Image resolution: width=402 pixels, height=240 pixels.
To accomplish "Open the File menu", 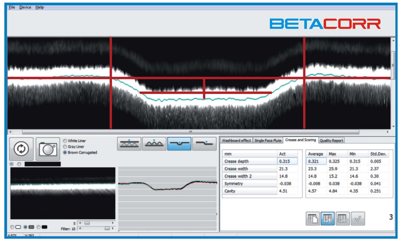I will 12,7.
